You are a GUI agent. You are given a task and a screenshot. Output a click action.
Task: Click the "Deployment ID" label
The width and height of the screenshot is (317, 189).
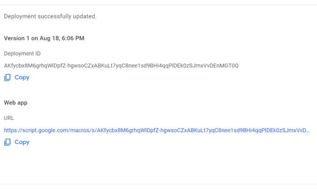click(22, 54)
